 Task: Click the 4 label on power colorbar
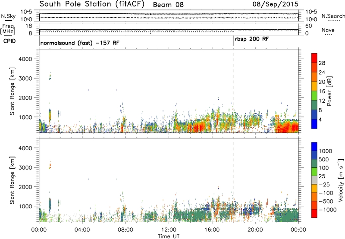pyautogui.click(x=320, y=120)
